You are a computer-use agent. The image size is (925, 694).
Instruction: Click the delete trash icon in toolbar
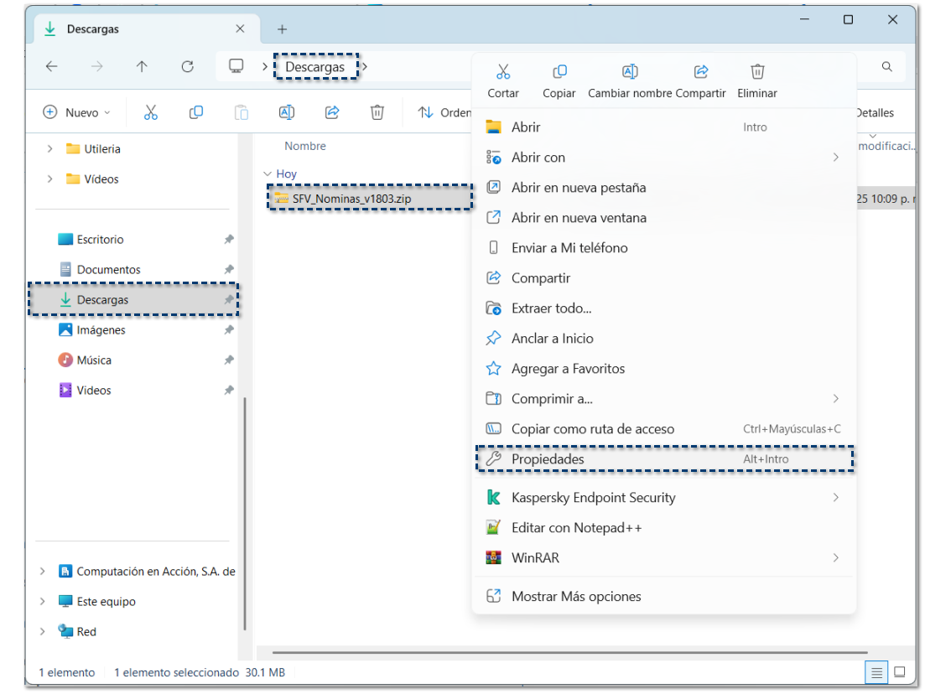pyautogui.click(x=377, y=112)
